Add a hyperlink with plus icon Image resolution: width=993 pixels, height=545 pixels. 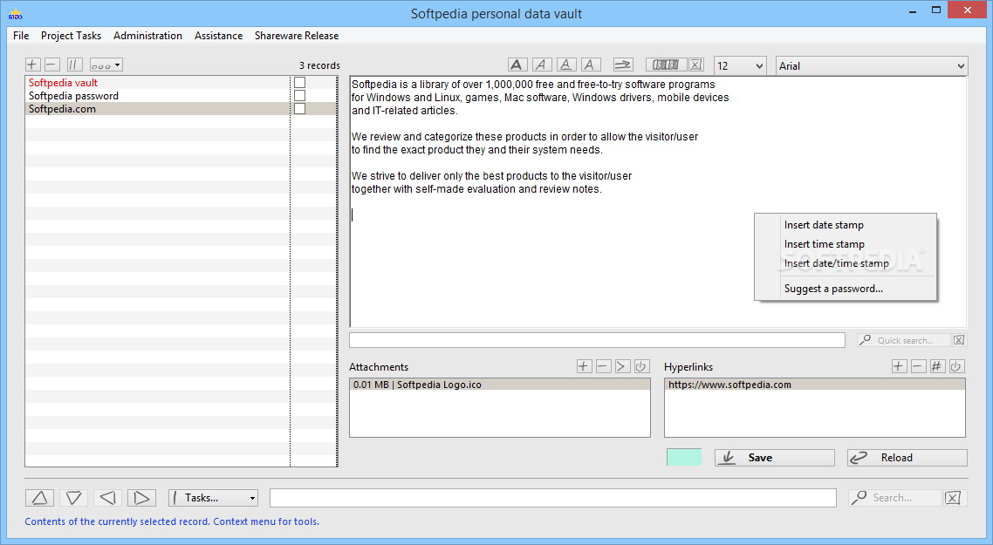[899, 366]
